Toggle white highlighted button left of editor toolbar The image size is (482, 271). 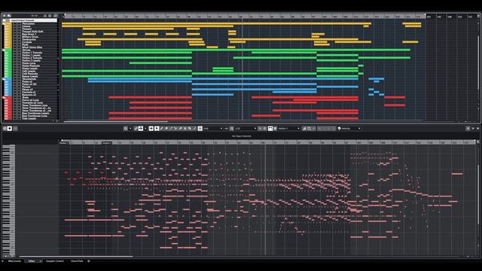tap(10, 129)
